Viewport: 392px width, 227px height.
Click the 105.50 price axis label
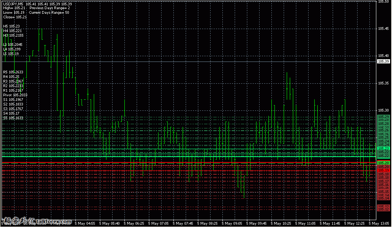point(383,2)
